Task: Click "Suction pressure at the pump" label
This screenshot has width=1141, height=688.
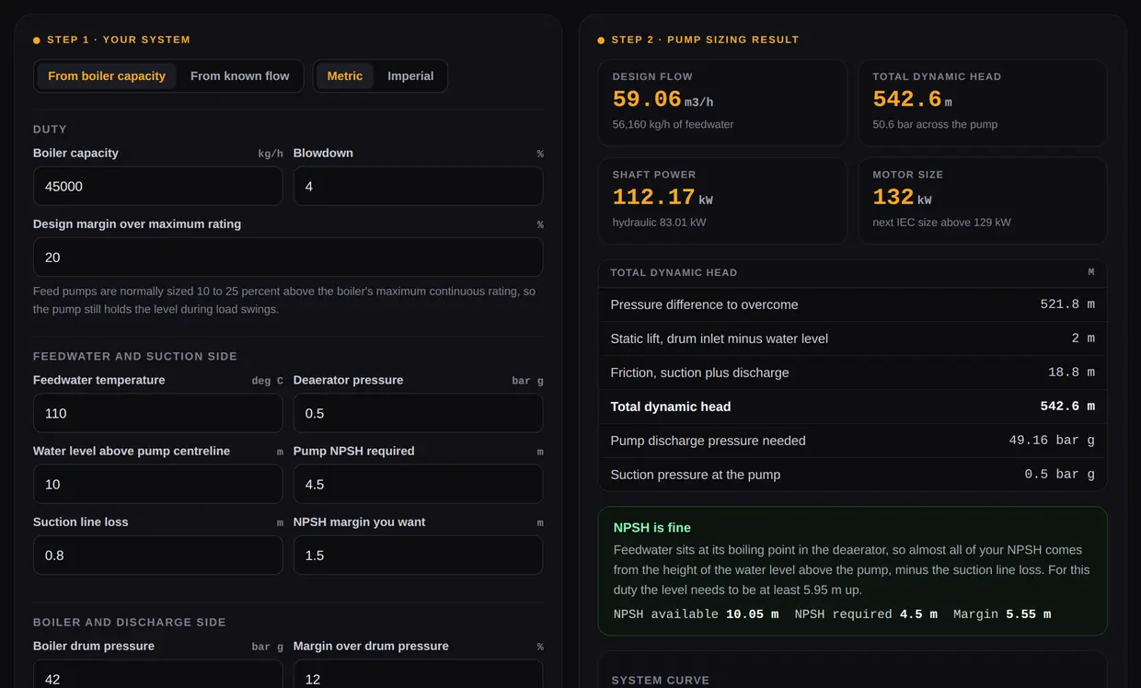Action: click(695, 475)
